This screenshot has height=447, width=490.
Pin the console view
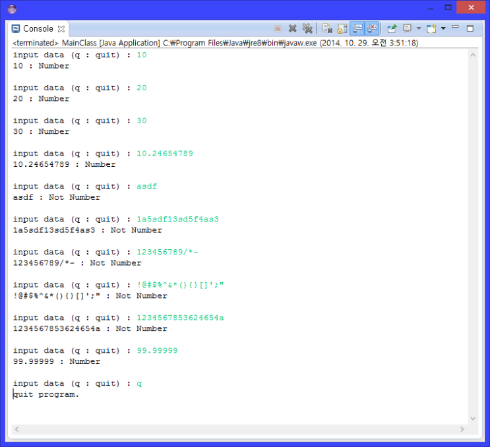click(x=392, y=28)
